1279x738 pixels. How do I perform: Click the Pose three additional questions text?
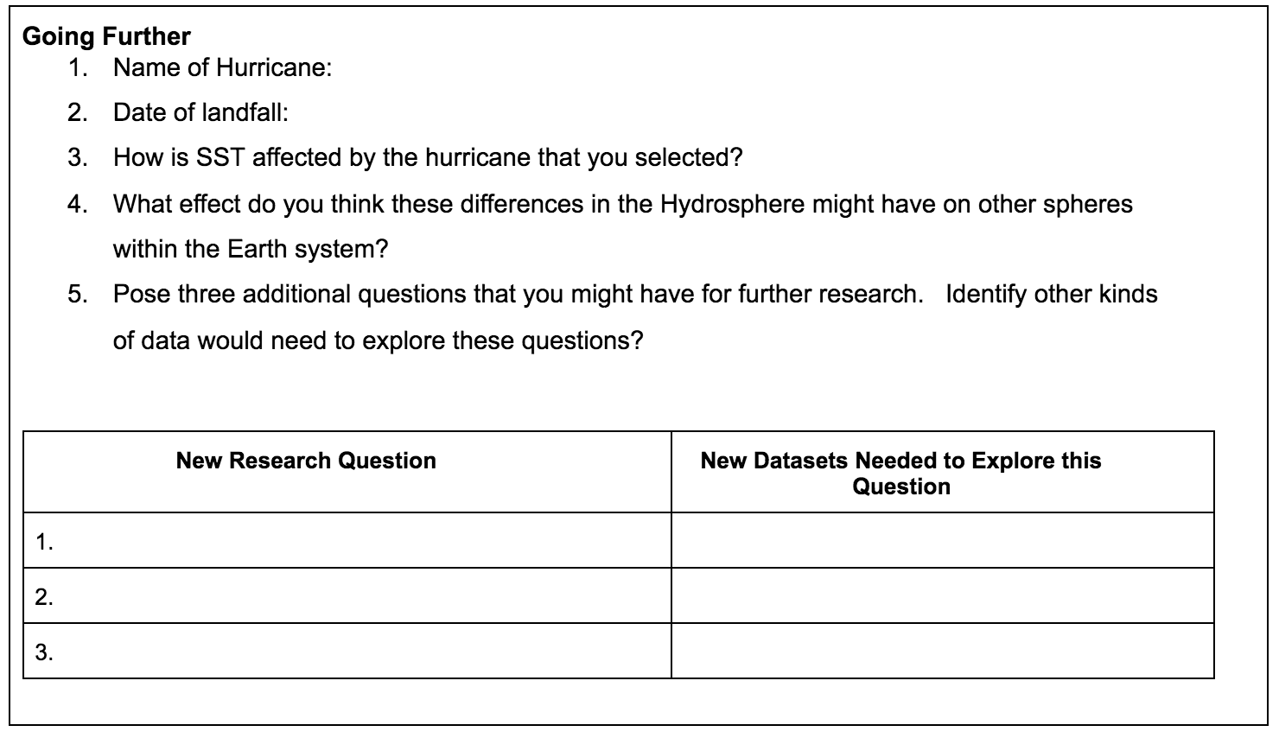tap(518, 295)
